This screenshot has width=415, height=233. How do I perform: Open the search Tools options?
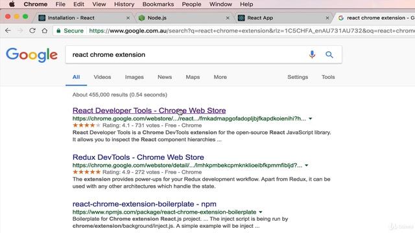pyautogui.click(x=328, y=77)
